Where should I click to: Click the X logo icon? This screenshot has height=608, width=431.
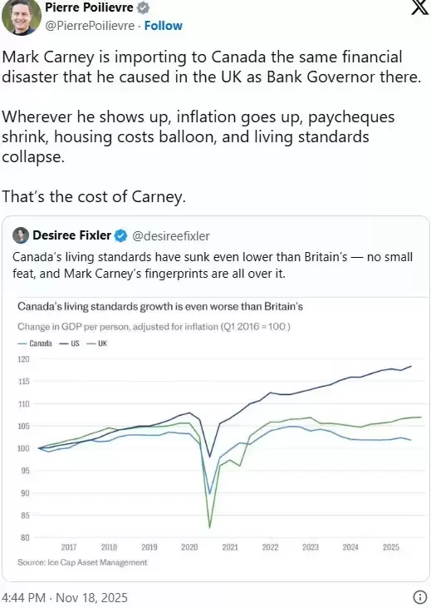click(419, 7)
